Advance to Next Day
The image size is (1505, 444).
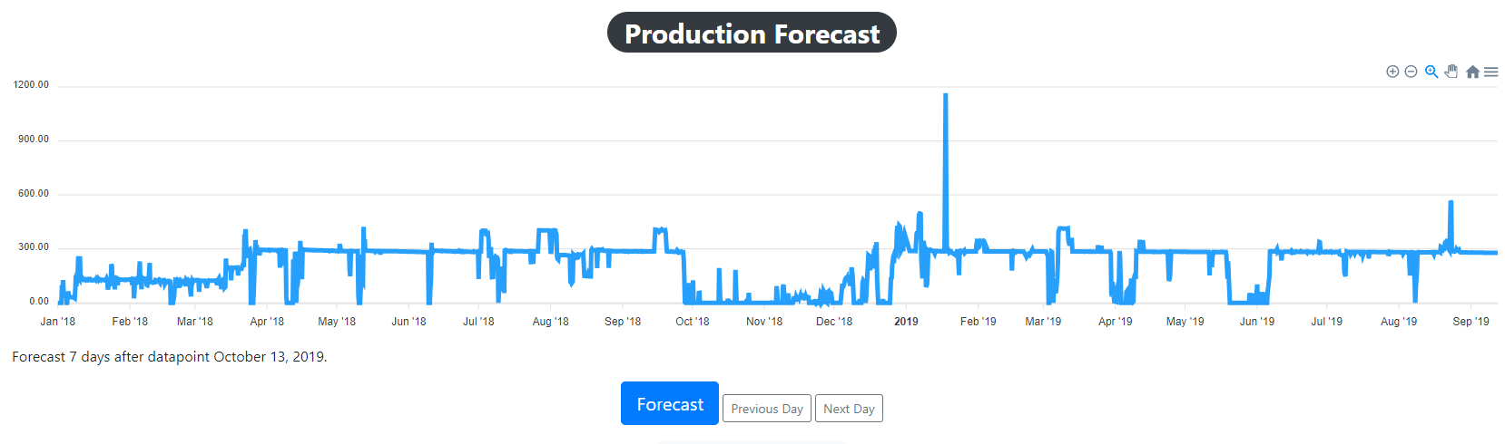[849, 409]
